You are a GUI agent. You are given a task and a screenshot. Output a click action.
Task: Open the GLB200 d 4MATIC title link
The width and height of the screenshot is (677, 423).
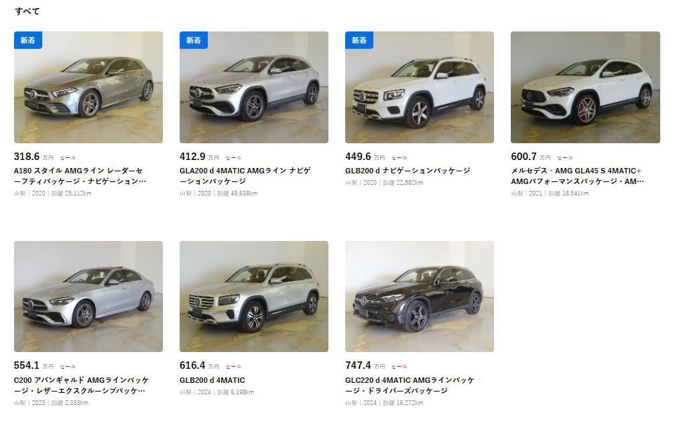coord(212,380)
